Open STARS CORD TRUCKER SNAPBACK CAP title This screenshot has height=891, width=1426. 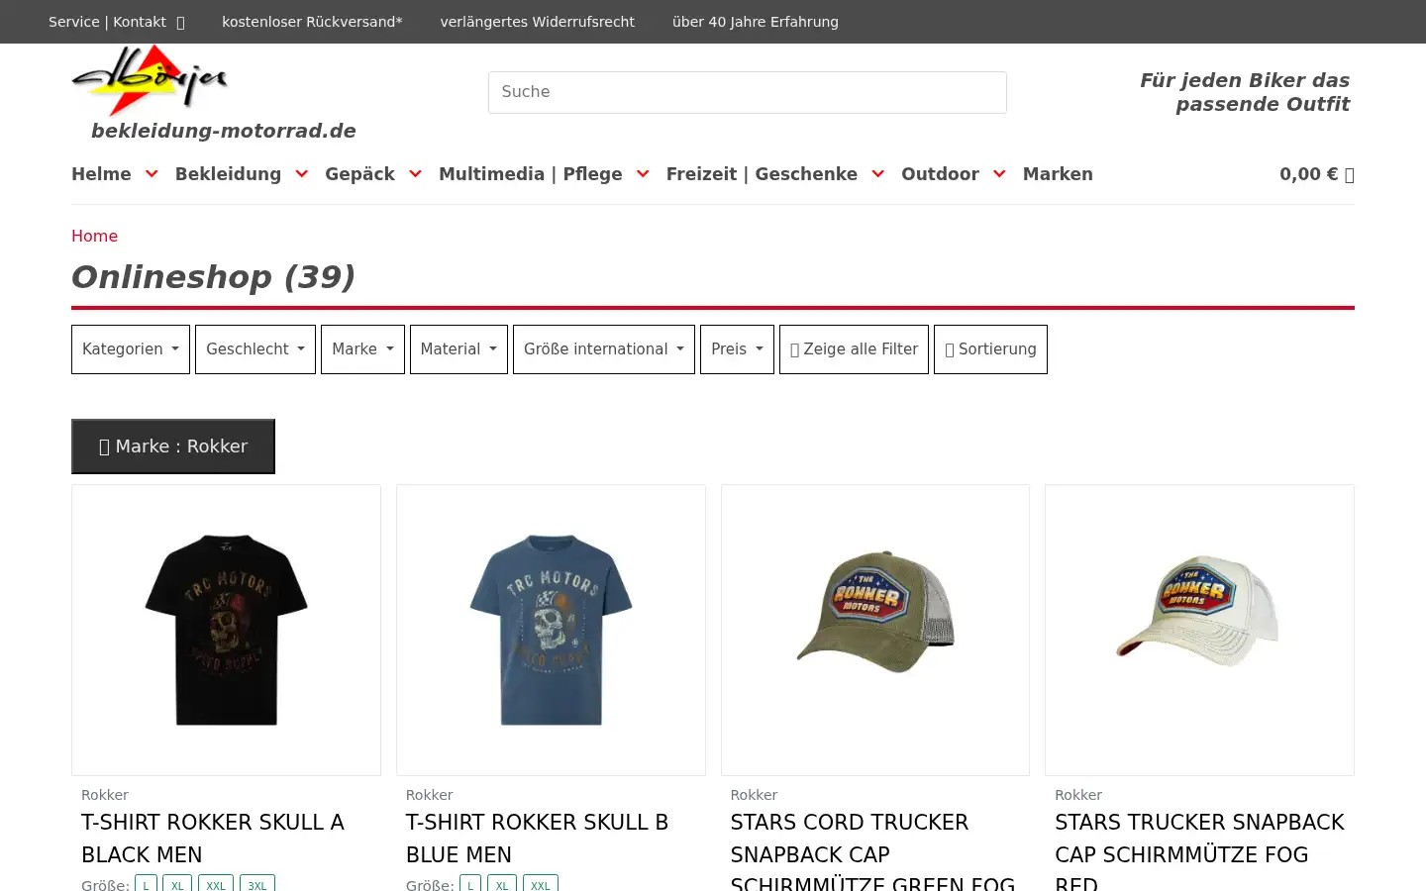[872, 851]
